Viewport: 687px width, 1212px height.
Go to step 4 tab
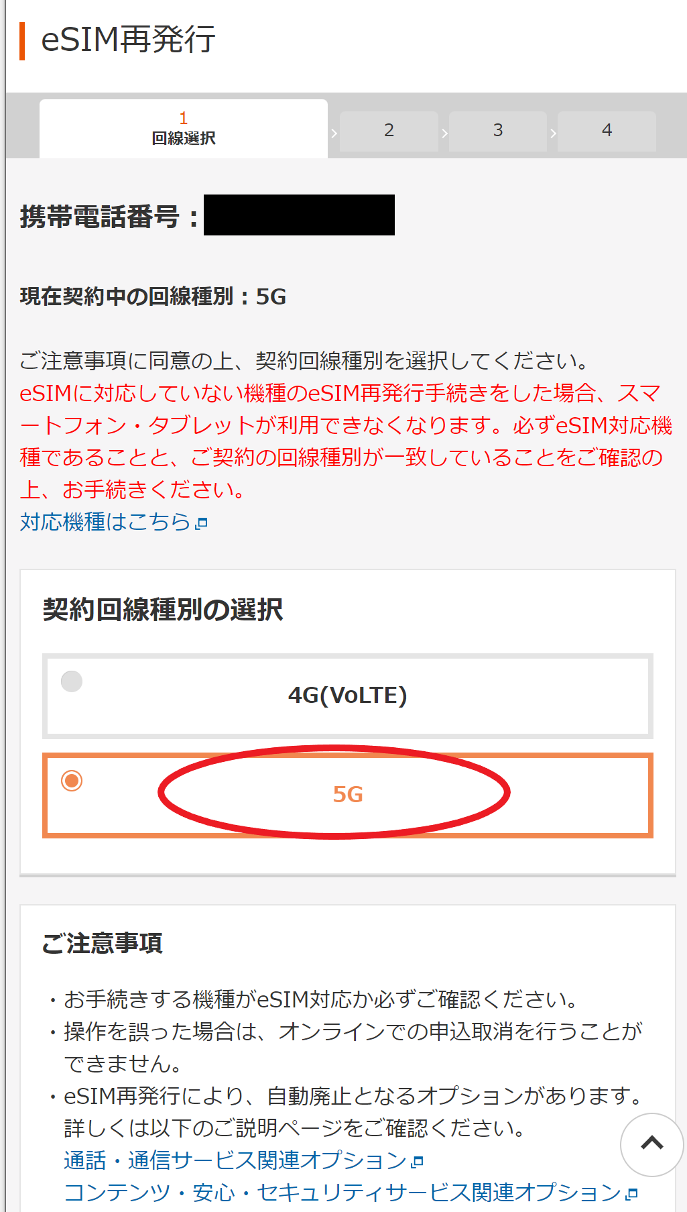point(607,131)
